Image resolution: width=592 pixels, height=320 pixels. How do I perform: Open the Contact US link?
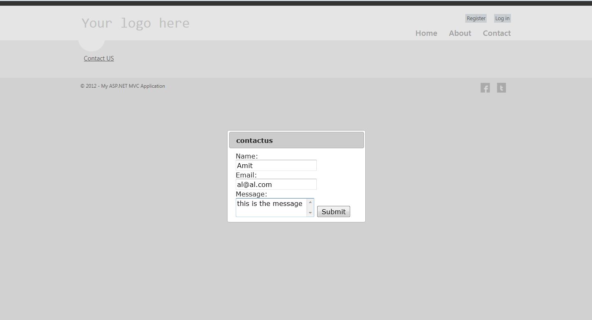pos(98,58)
